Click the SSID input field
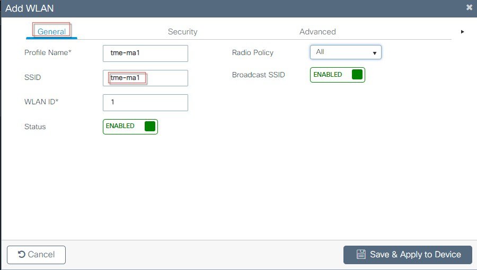477x270 pixels. [x=145, y=78]
